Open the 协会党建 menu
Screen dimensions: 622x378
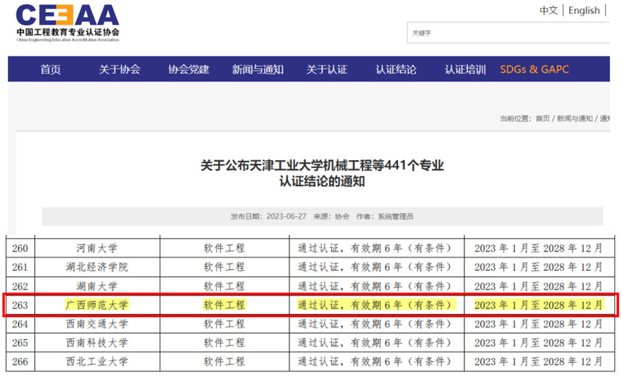click(188, 69)
